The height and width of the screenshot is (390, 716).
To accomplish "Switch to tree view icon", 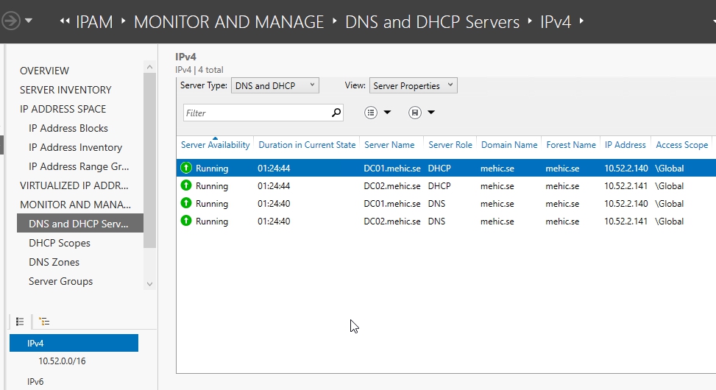I will coord(44,322).
